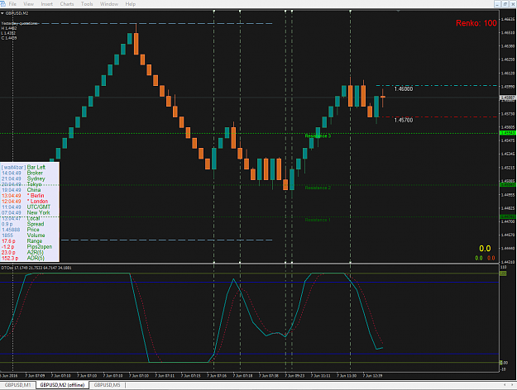
Task: Click the 7 Jun 12:39 time axis label
Action: [372, 375]
